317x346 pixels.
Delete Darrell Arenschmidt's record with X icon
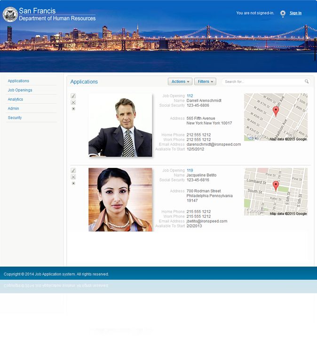click(x=73, y=102)
